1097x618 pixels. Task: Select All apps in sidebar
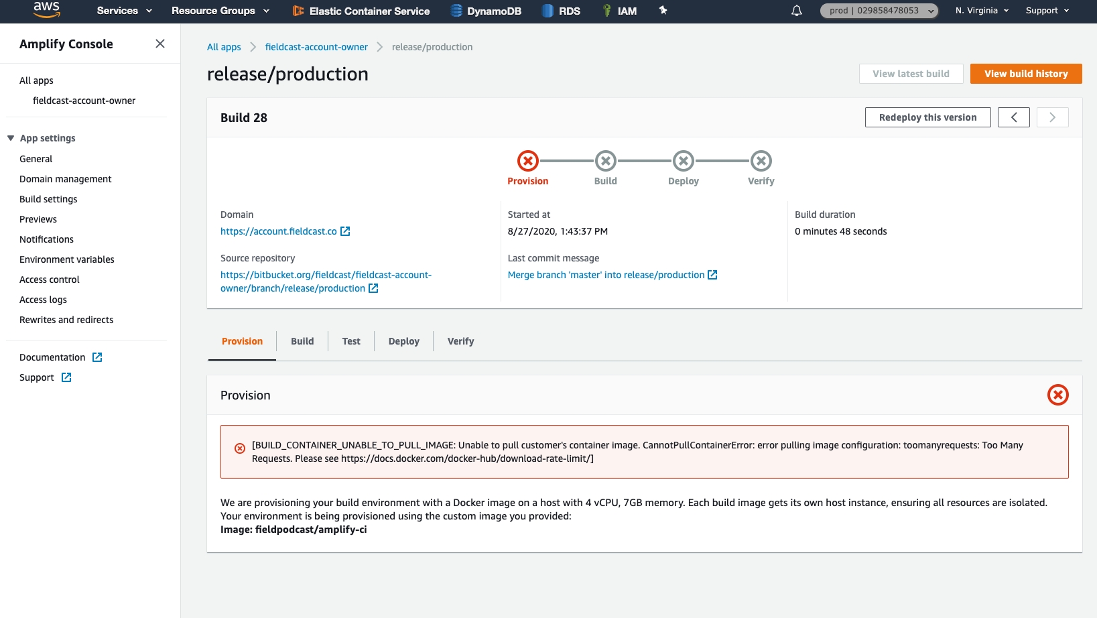pos(36,80)
